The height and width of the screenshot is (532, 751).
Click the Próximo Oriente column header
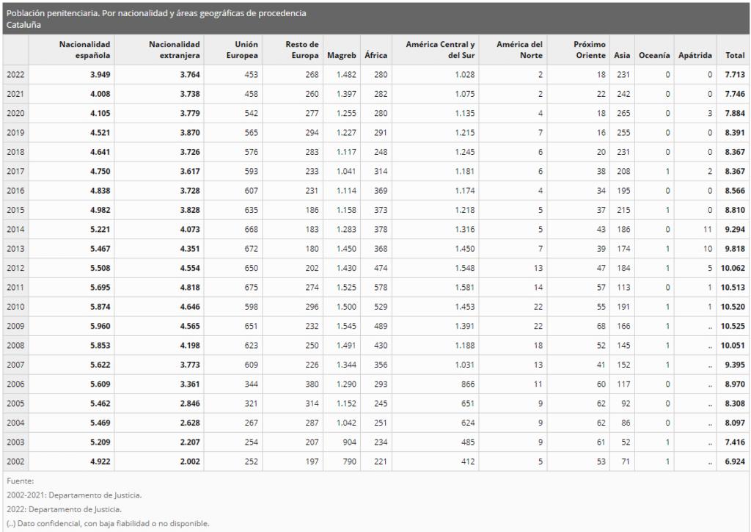pos(590,50)
